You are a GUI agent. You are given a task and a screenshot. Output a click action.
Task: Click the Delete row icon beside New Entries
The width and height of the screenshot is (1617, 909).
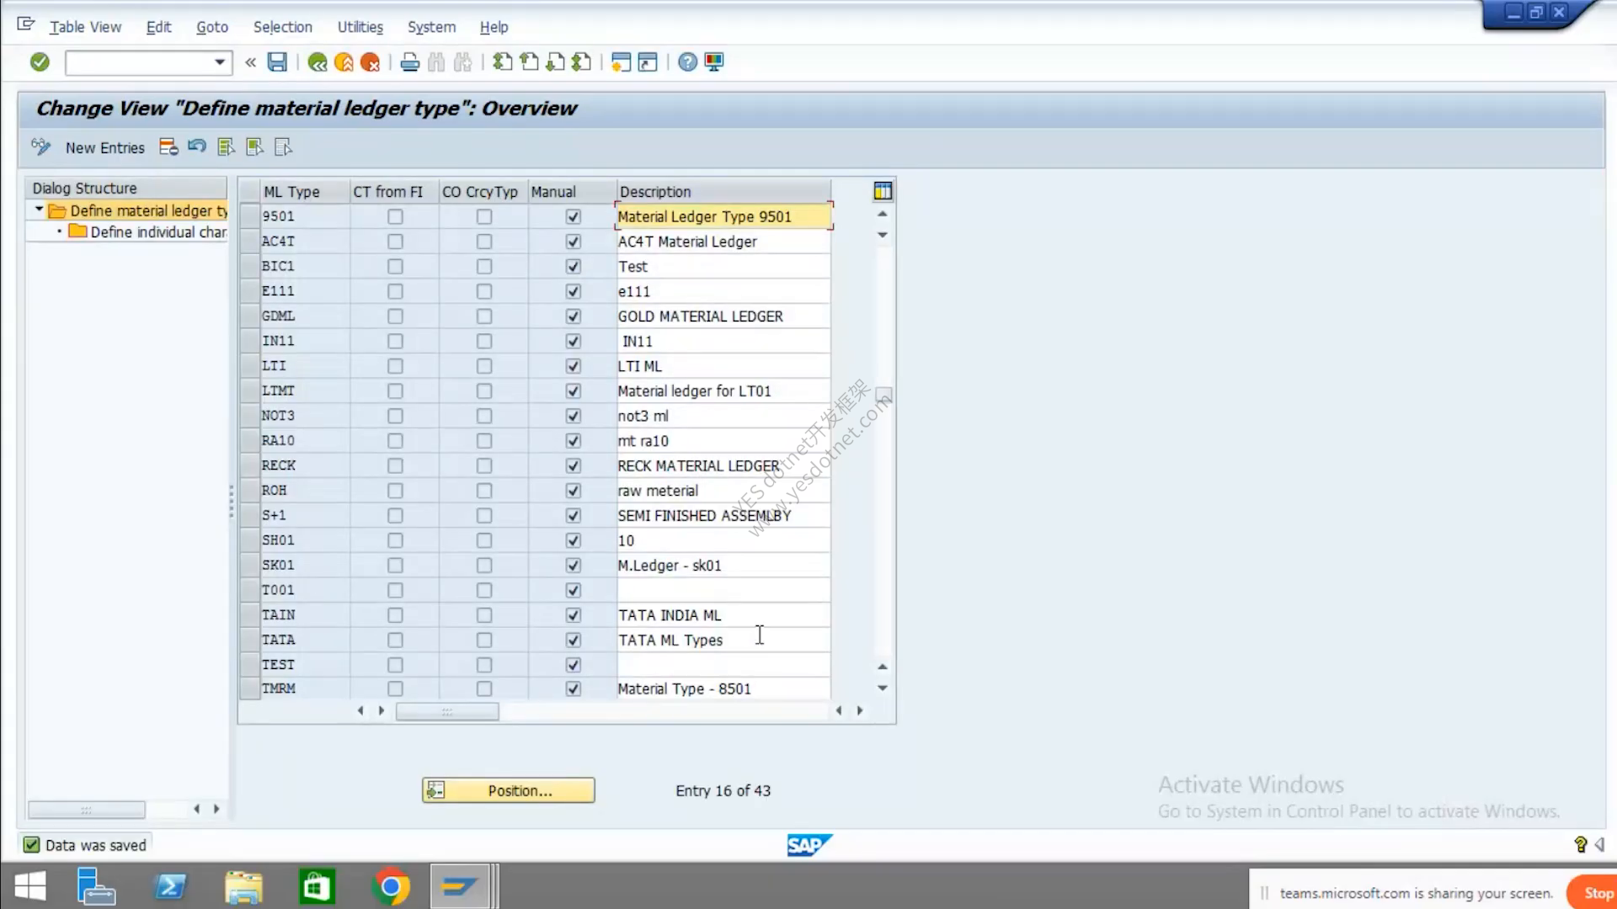(x=168, y=147)
